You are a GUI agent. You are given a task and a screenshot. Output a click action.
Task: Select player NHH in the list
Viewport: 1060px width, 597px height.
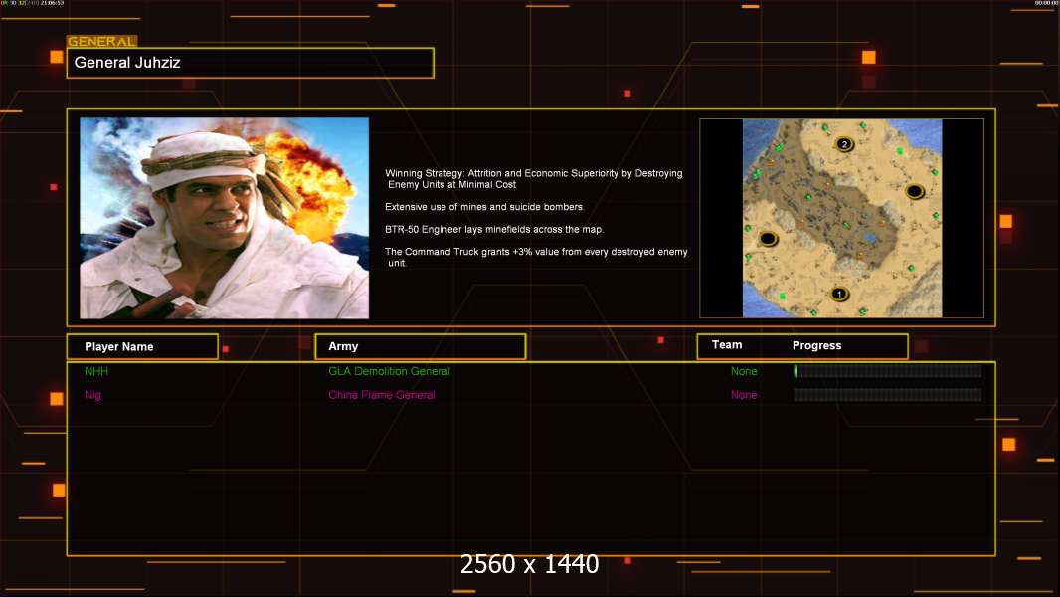pos(96,371)
